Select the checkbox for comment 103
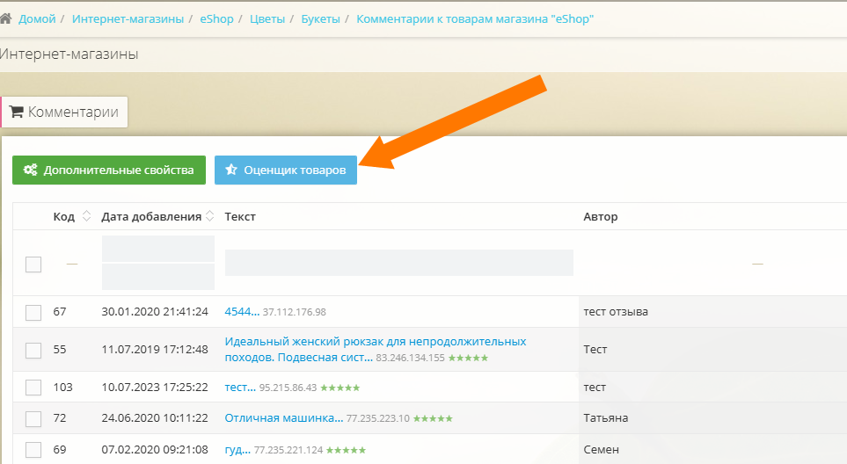Image resolution: width=847 pixels, height=464 pixels. pyautogui.click(x=33, y=388)
